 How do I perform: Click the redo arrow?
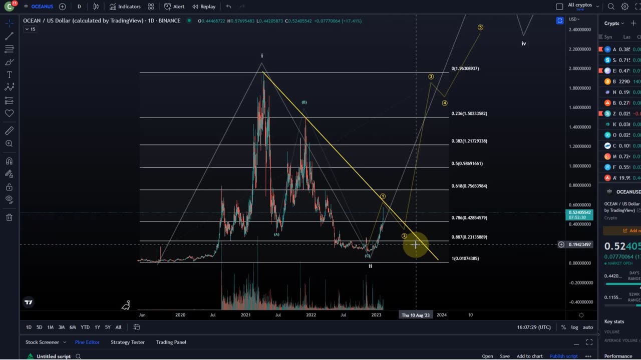click(x=242, y=6)
